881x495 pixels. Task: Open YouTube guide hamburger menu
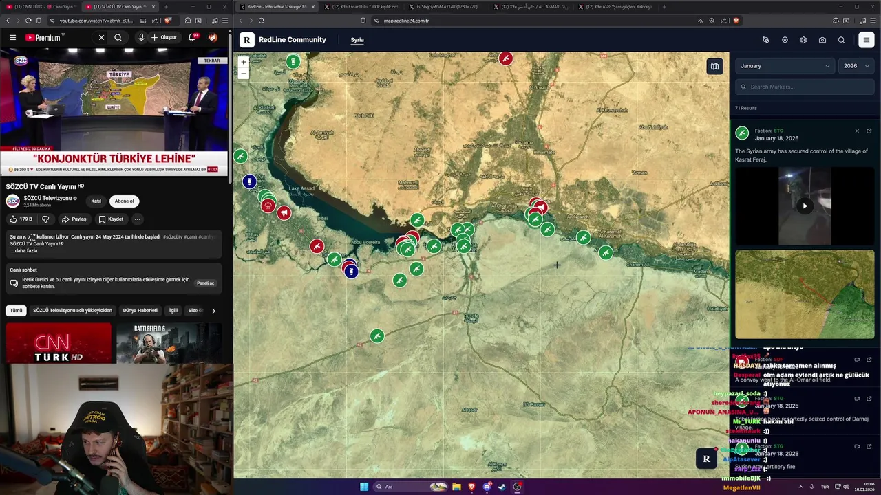[x=12, y=37]
